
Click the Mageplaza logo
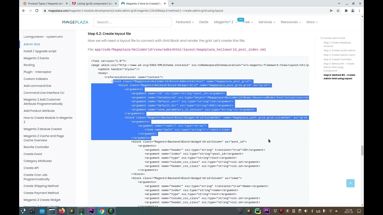[75, 22]
